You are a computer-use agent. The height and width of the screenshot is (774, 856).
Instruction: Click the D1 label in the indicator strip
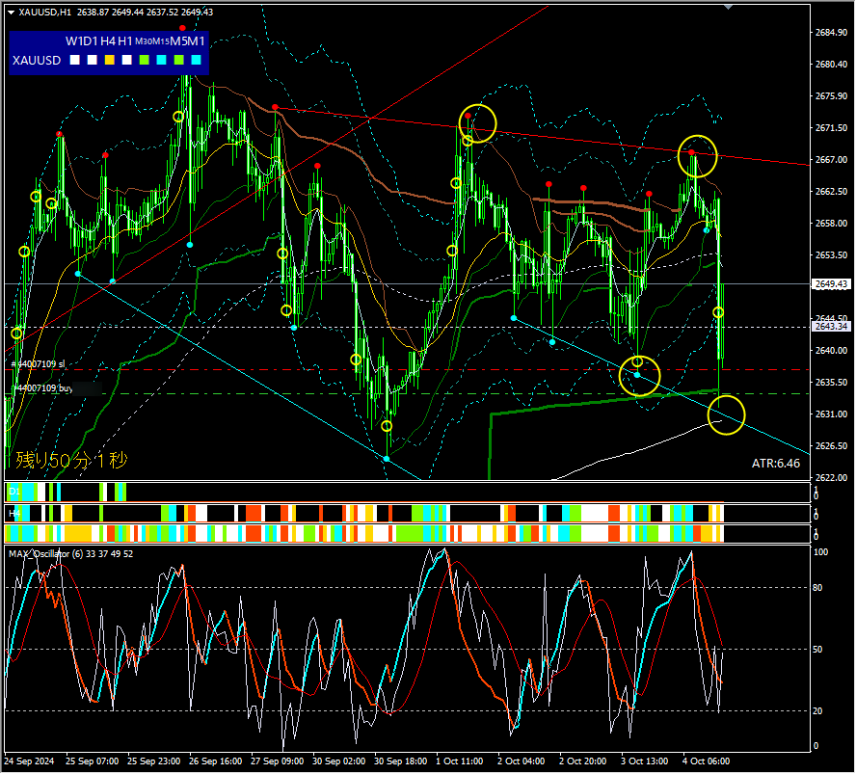tap(14, 492)
